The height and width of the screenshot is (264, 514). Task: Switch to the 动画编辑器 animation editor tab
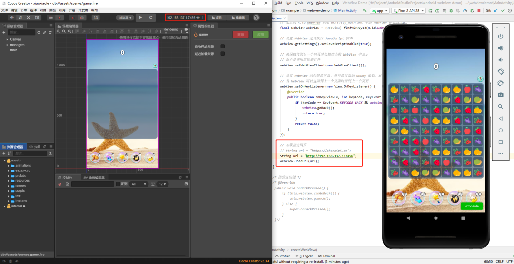pyautogui.click(x=94, y=177)
